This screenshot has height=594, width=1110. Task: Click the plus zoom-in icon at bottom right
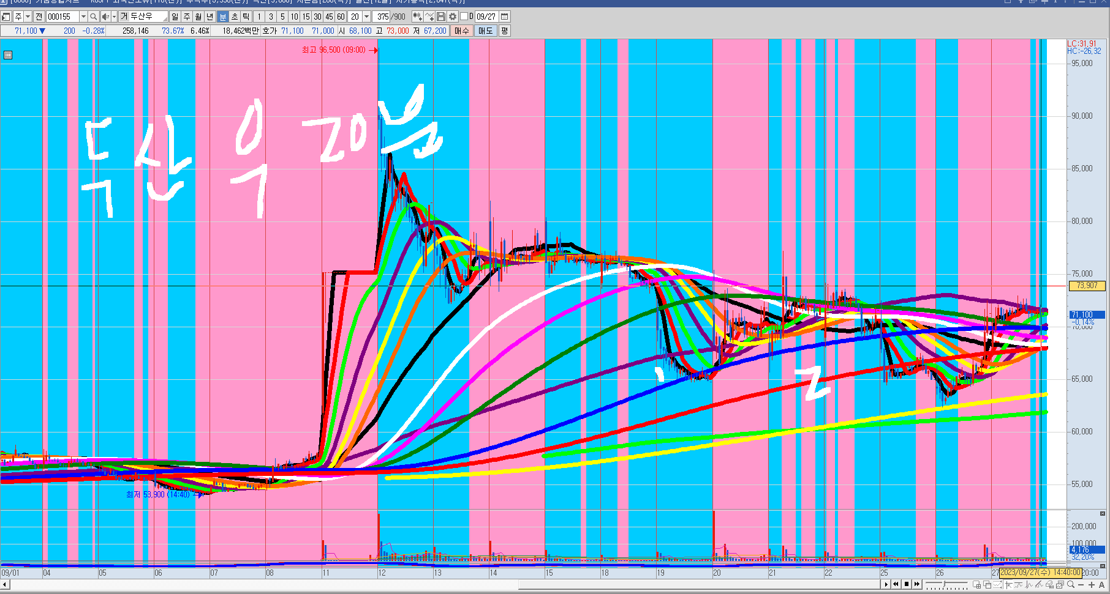1091,585
